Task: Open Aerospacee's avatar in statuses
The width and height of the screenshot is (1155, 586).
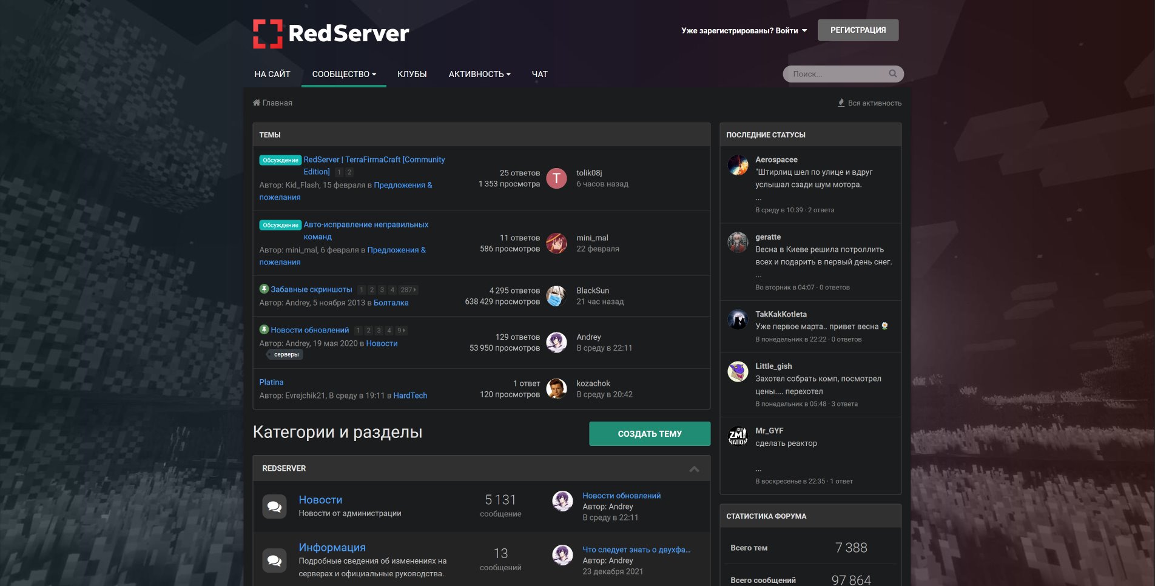Action: pyautogui.click(x=738, y=164)
